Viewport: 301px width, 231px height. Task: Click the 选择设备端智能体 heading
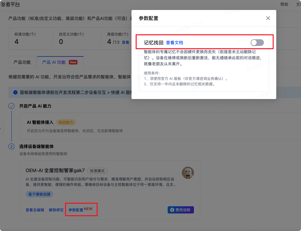36,146
